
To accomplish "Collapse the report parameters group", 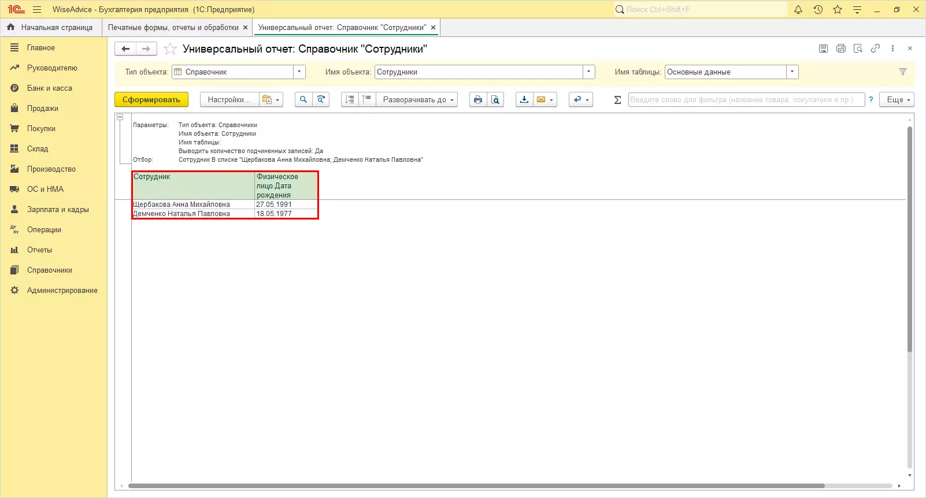I will [120, 117].
